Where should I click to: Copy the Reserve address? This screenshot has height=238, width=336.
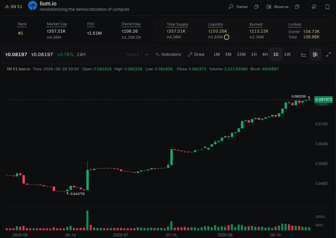point(297,7)
